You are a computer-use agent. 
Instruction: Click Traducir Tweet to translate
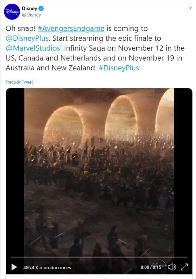pos(19,82)
